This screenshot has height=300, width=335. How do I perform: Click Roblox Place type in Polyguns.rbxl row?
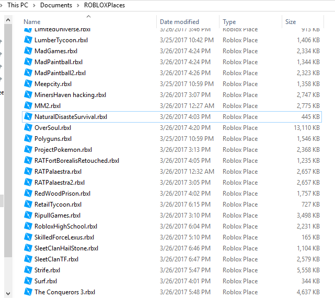point(240,139)
